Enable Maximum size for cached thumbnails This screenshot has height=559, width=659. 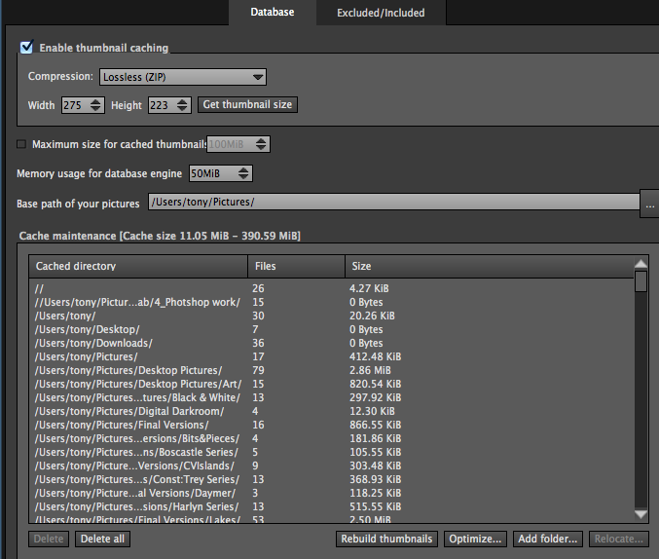tap(21, 144)
